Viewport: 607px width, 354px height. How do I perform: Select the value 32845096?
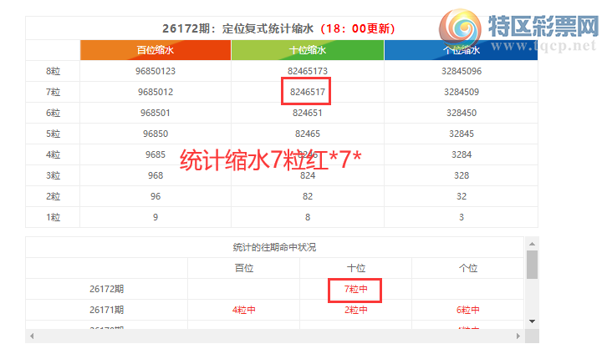[x=462, y=71]
